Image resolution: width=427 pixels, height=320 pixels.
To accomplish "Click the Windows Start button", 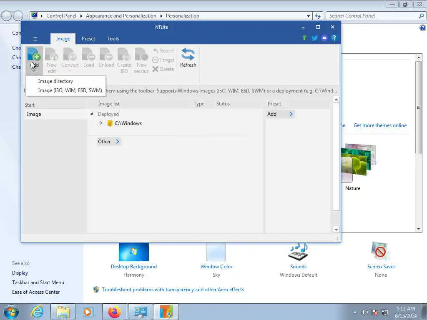I will tap(11, 312).
